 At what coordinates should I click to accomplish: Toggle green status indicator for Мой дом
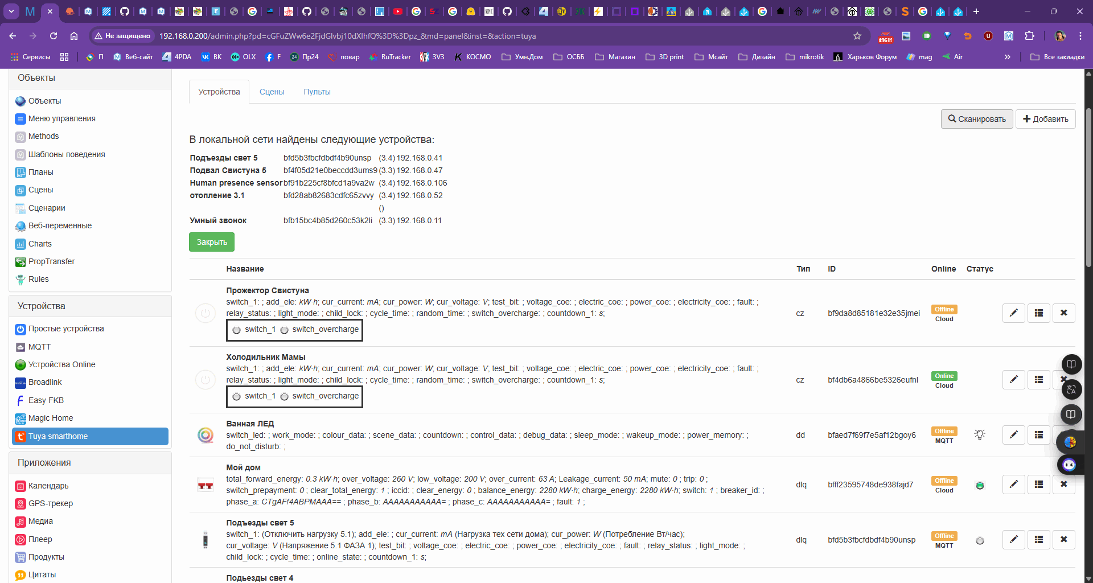pyautogui.click(x=980, y=486)
